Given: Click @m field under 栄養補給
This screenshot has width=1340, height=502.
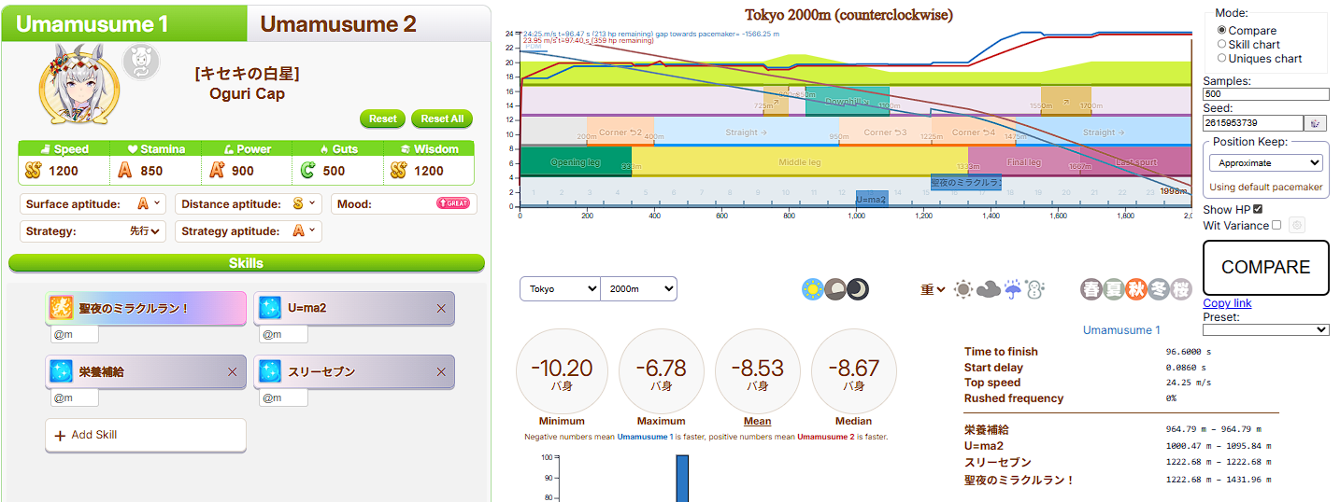Looking at the screenshot, I should point(75,397).
